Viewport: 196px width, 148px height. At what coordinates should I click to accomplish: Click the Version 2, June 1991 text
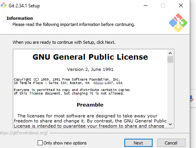(90, 69)
